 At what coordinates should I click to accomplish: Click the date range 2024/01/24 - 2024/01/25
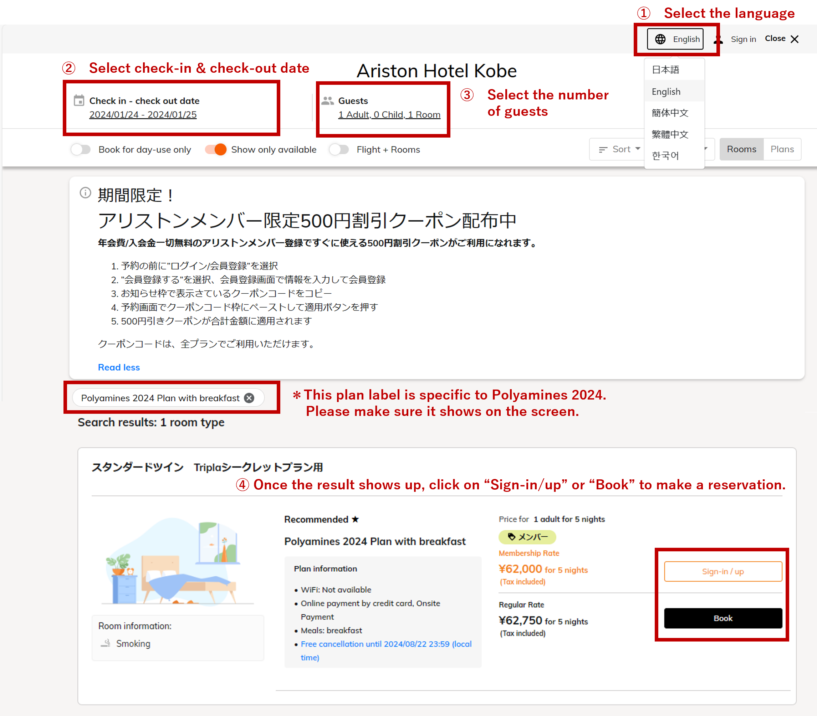pos(143,115)
